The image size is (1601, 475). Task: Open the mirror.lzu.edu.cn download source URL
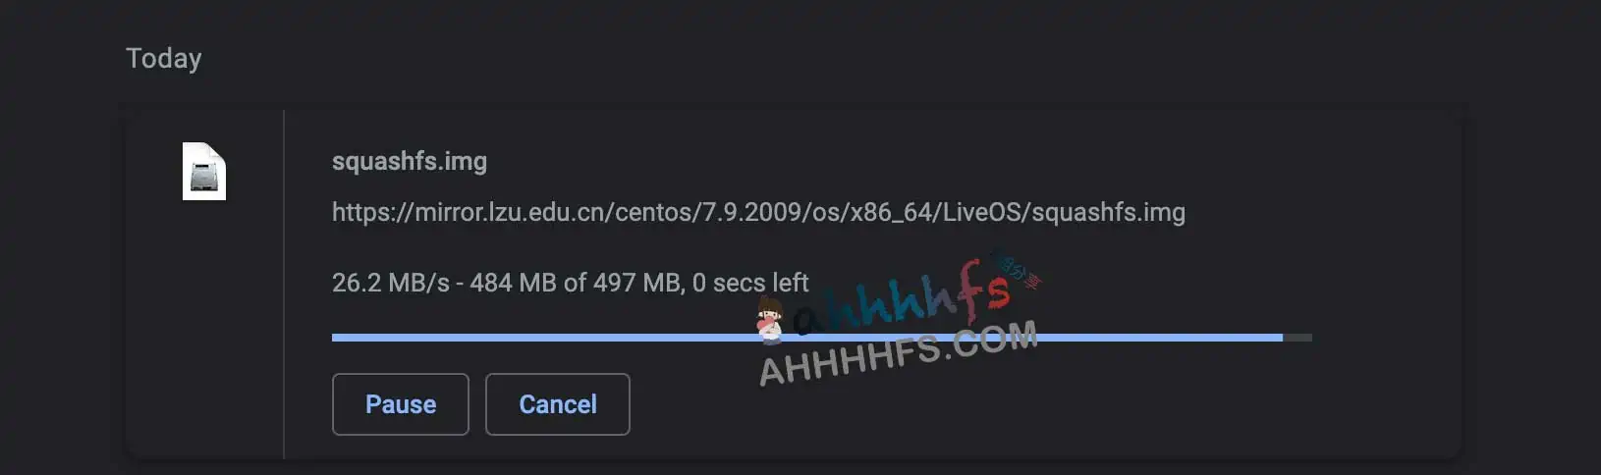point(758,212)
